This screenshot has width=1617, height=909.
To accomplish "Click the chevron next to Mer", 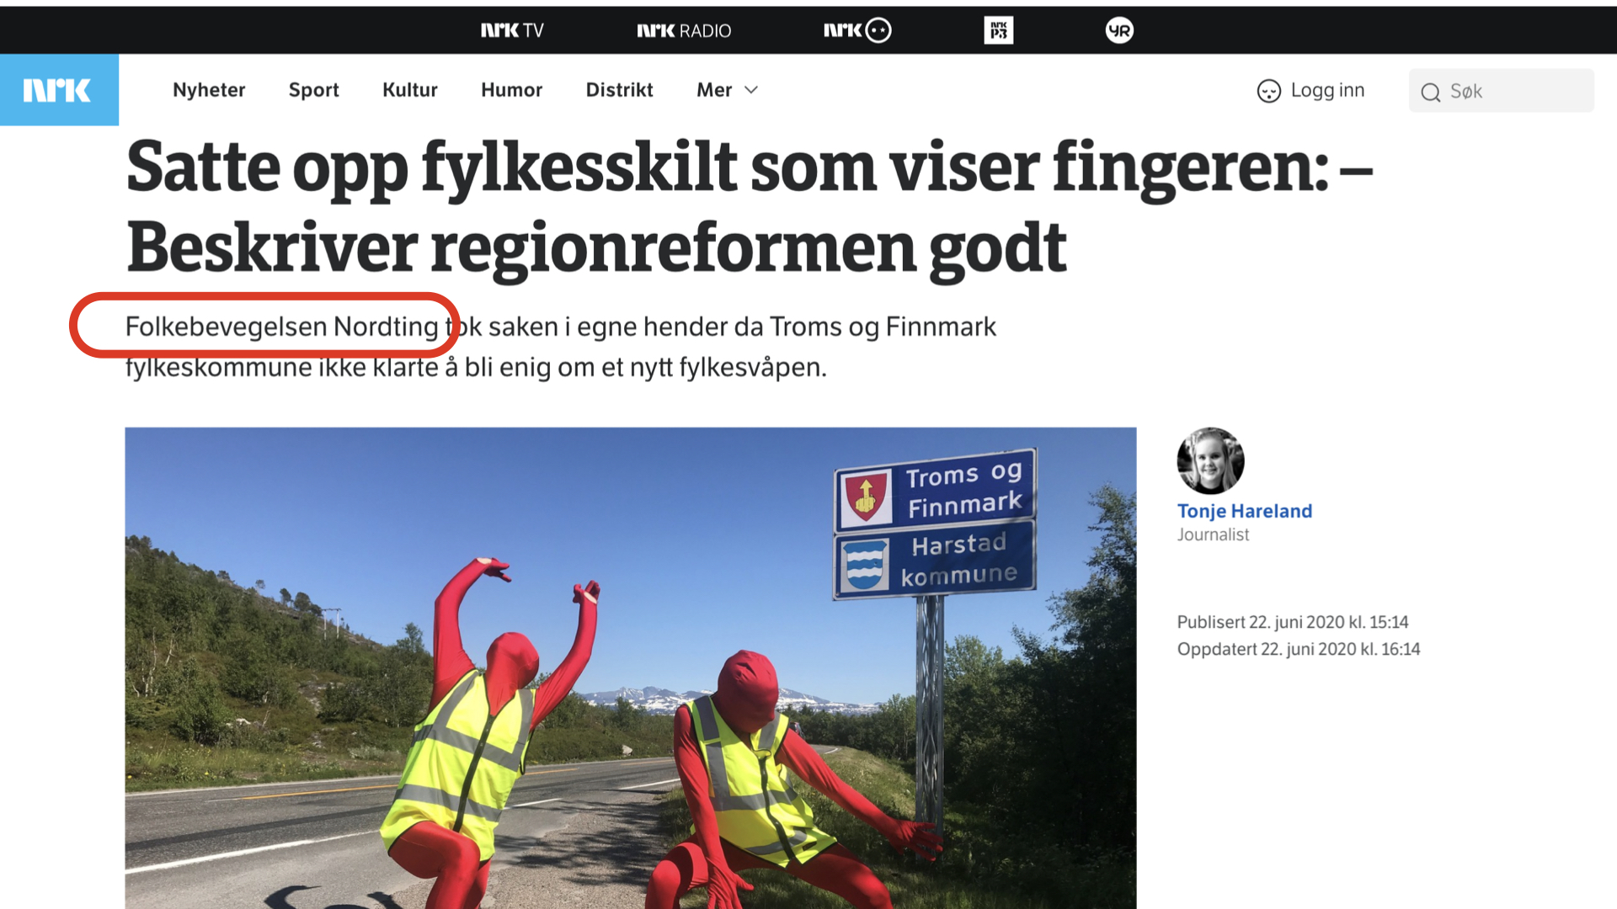I will [751, 90].
